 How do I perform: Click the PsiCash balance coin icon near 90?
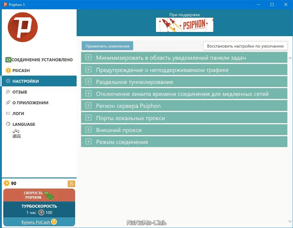click(7, 183)
